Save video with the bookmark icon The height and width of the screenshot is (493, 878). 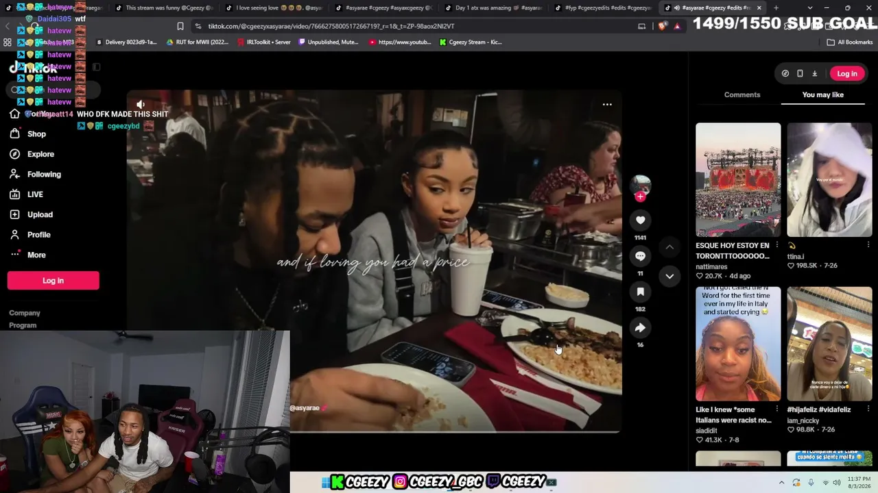pos(640,292)
